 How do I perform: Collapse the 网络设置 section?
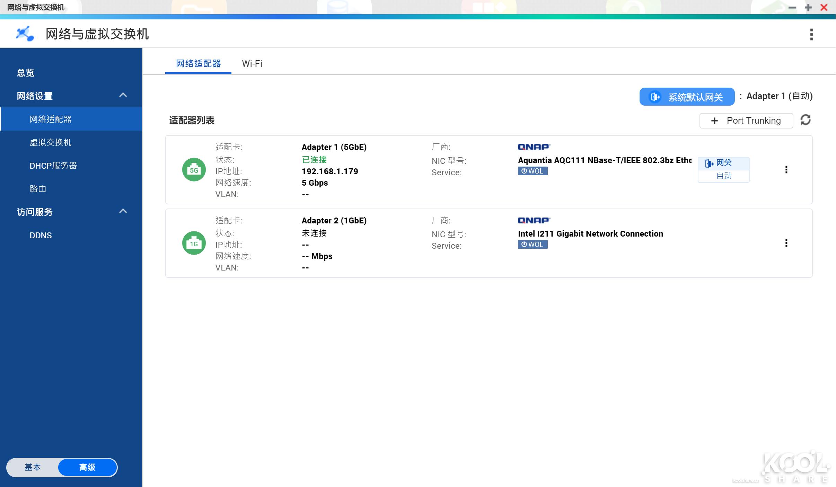coord(123,96)
